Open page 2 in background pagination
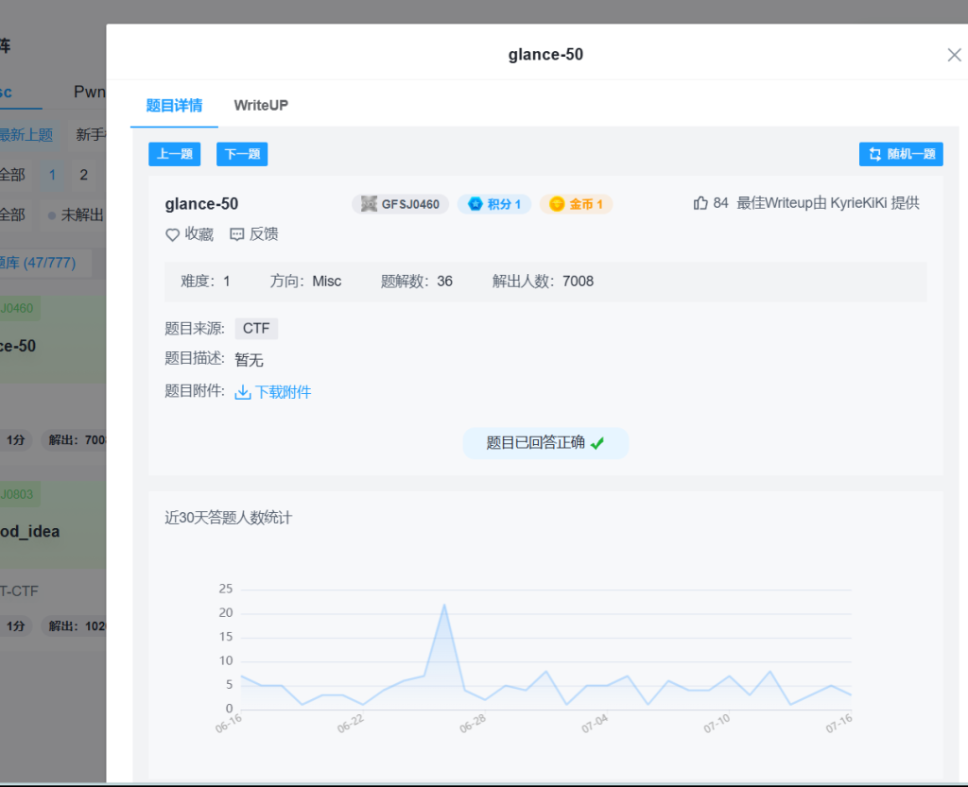 click(x=84, y=175)
